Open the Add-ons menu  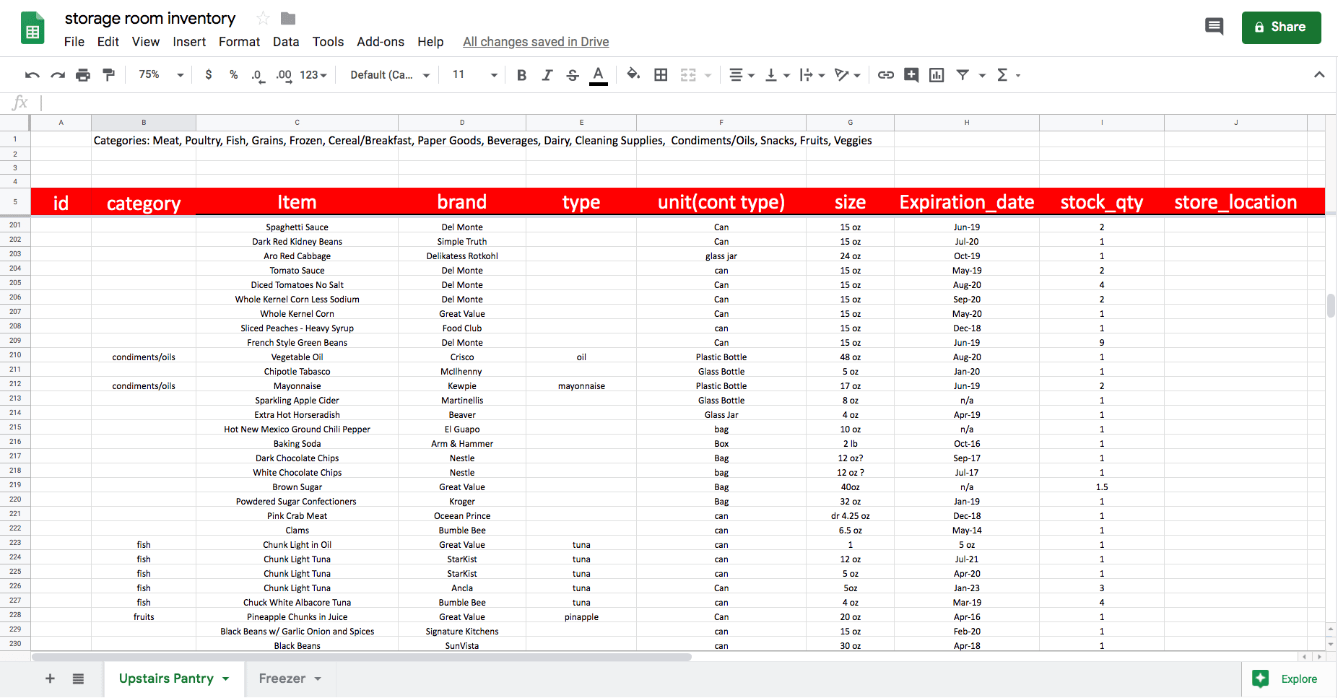tap(381, 42)
